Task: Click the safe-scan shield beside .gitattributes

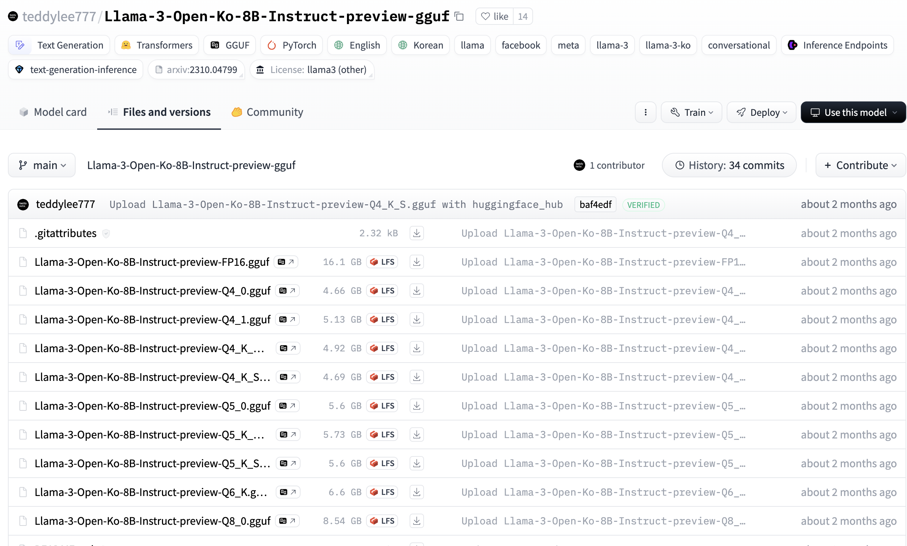Action: pos(106,233)
